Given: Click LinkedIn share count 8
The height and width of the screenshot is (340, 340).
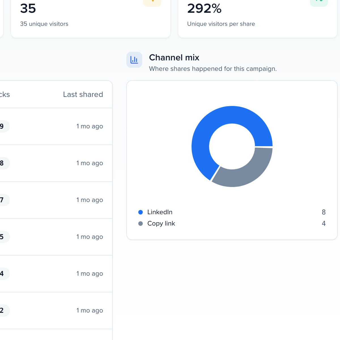Looking at the screenshot, I should click(324, 212).
